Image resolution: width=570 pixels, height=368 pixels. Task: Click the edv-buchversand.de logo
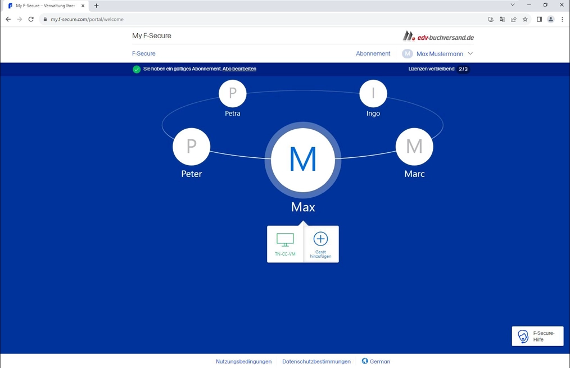438,37
